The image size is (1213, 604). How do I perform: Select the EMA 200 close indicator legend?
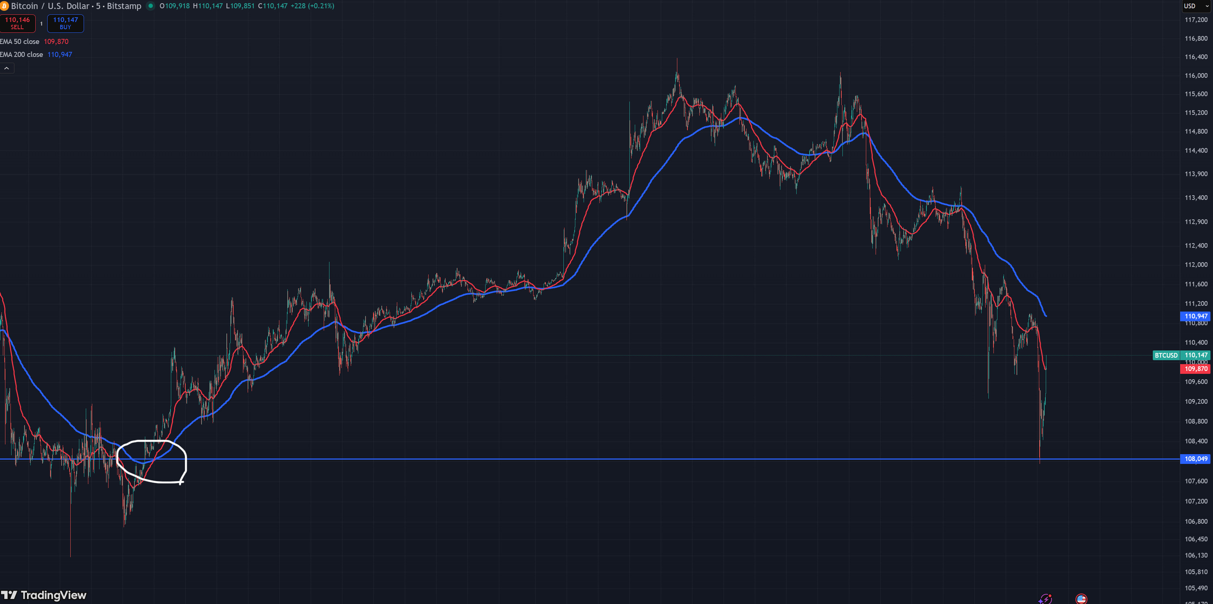click(22, 55)
